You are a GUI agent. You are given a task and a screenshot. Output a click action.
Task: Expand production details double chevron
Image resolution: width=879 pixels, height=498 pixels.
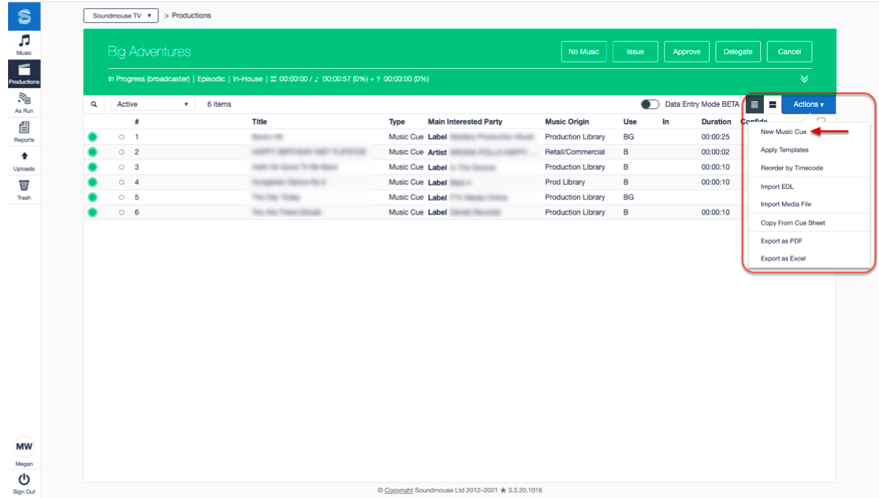pyautogui.click(x=804, y=79)
